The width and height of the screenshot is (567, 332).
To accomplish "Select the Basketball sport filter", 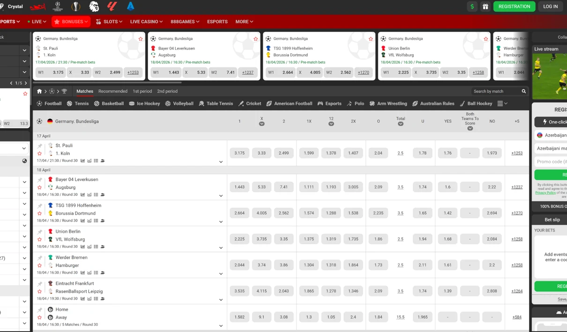I will coord(109,103).
